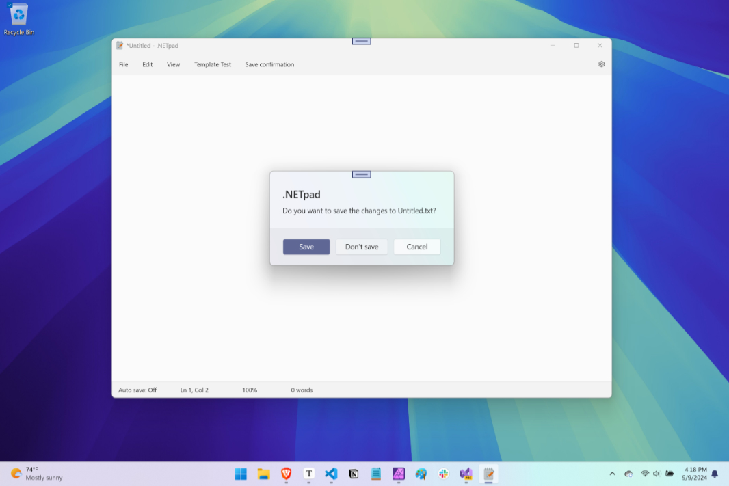Open Notion from the taskbar

tap(354, 474)
